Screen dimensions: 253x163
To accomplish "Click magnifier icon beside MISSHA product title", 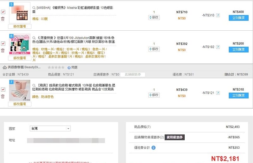I will click(34, 7).
